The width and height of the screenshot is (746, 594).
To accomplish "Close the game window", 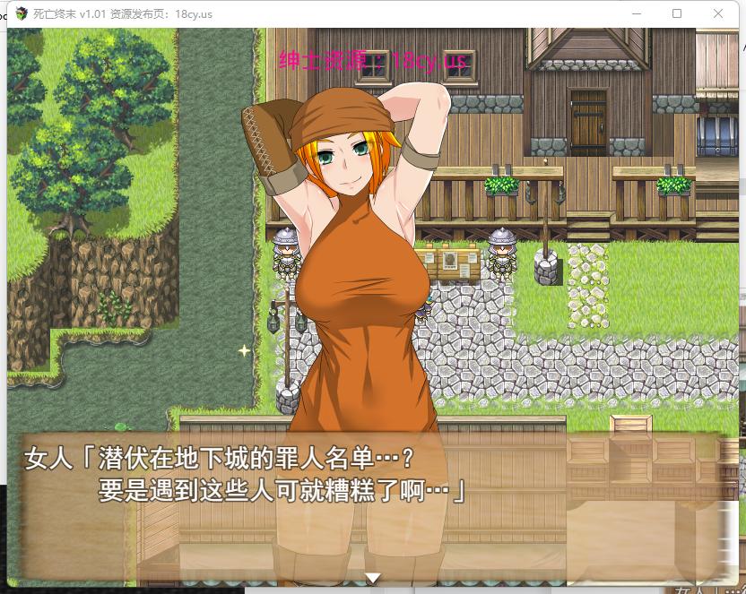I will click(x=718, y=13).
